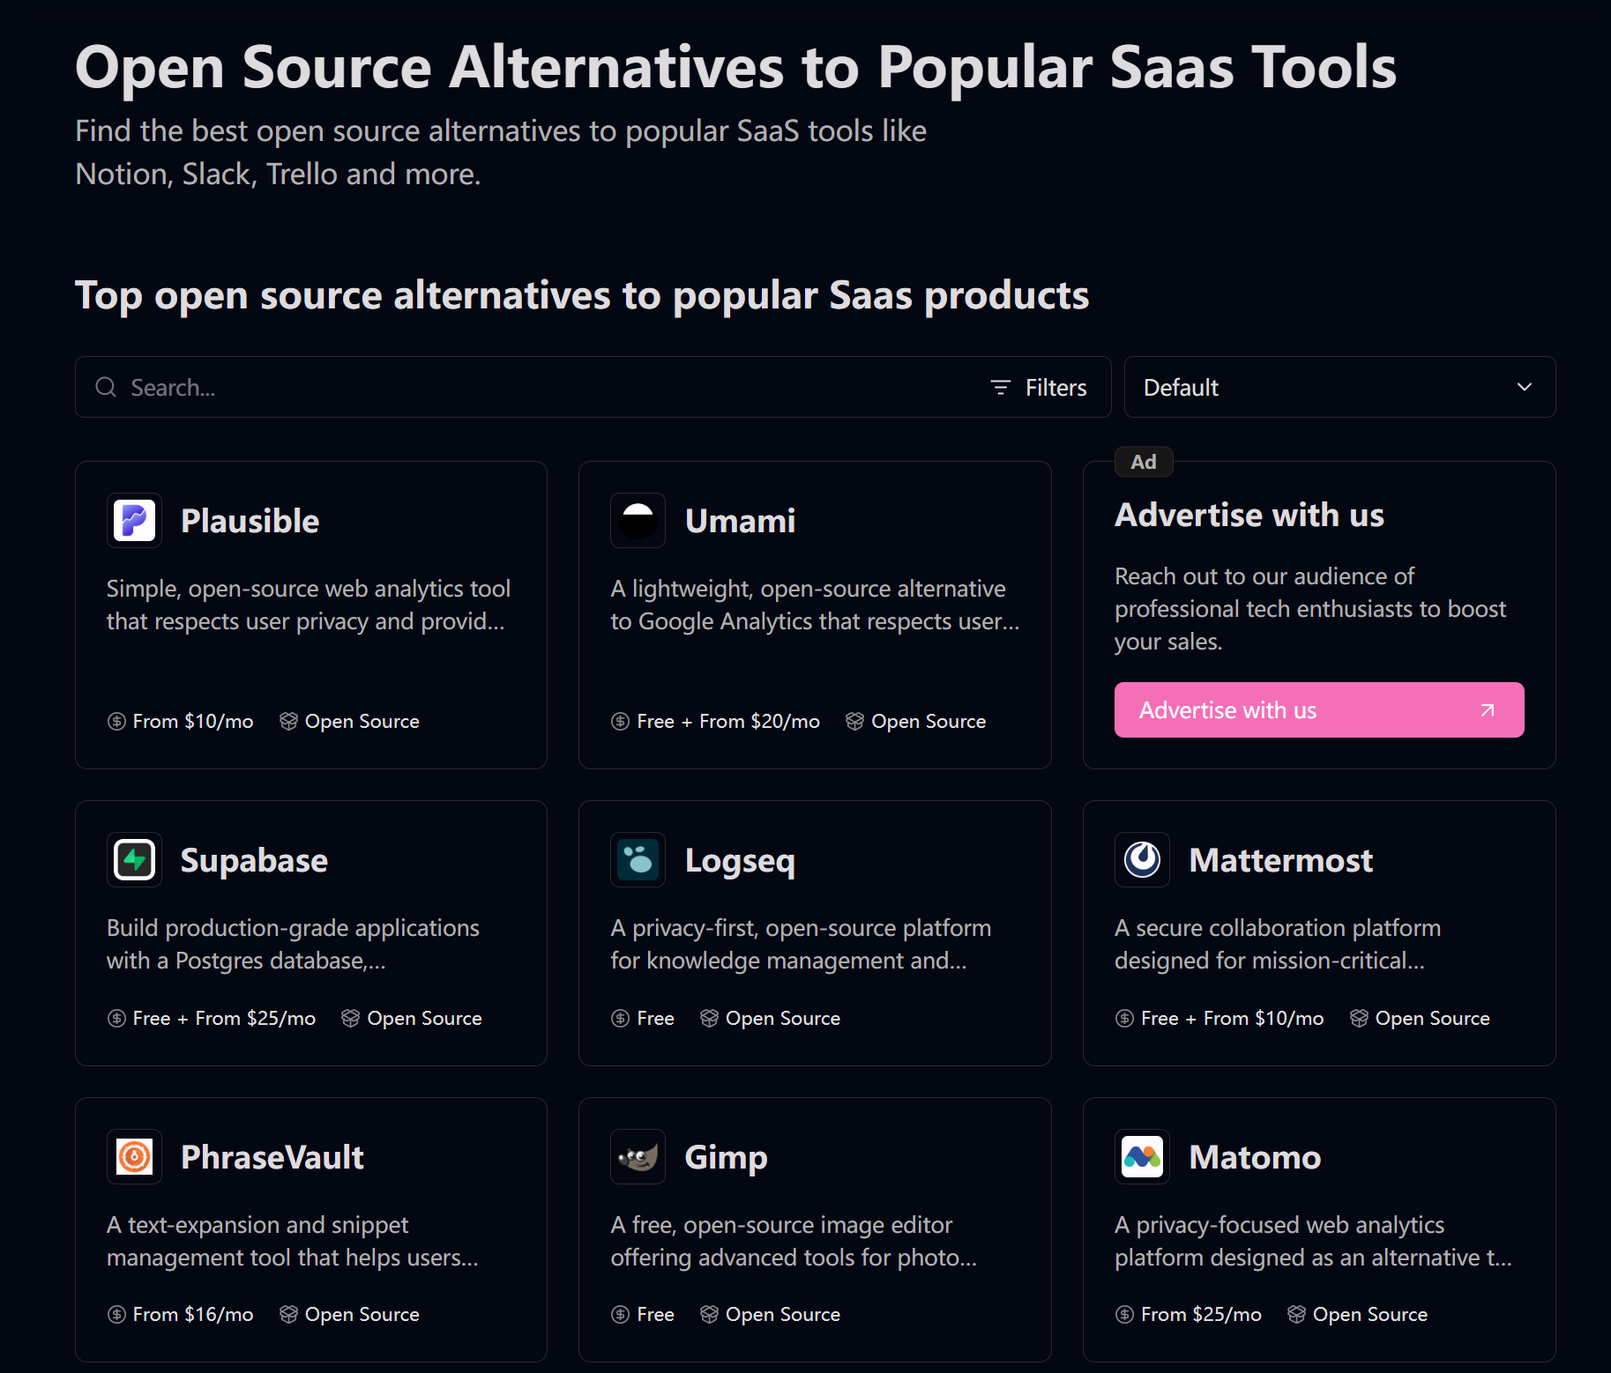This screenshot has width=1611, height=1373.
Task: Click the main page title heading
Action: coord(736,67)
